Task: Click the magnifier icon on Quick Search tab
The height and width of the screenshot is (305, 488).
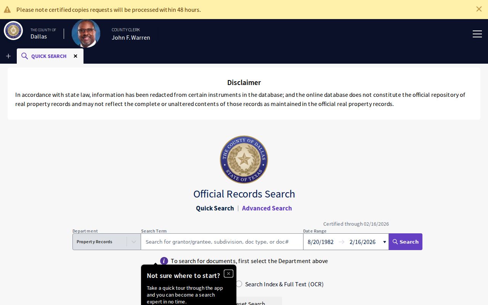Action: click(x=24, y=56)
